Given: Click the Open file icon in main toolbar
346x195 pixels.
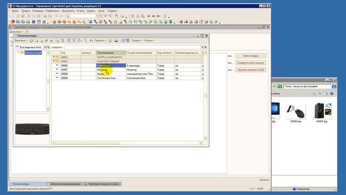Looking at the screenshot, I should pos(18,16).
